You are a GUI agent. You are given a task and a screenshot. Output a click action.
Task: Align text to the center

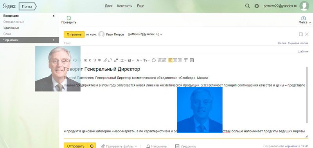(175, 60)
